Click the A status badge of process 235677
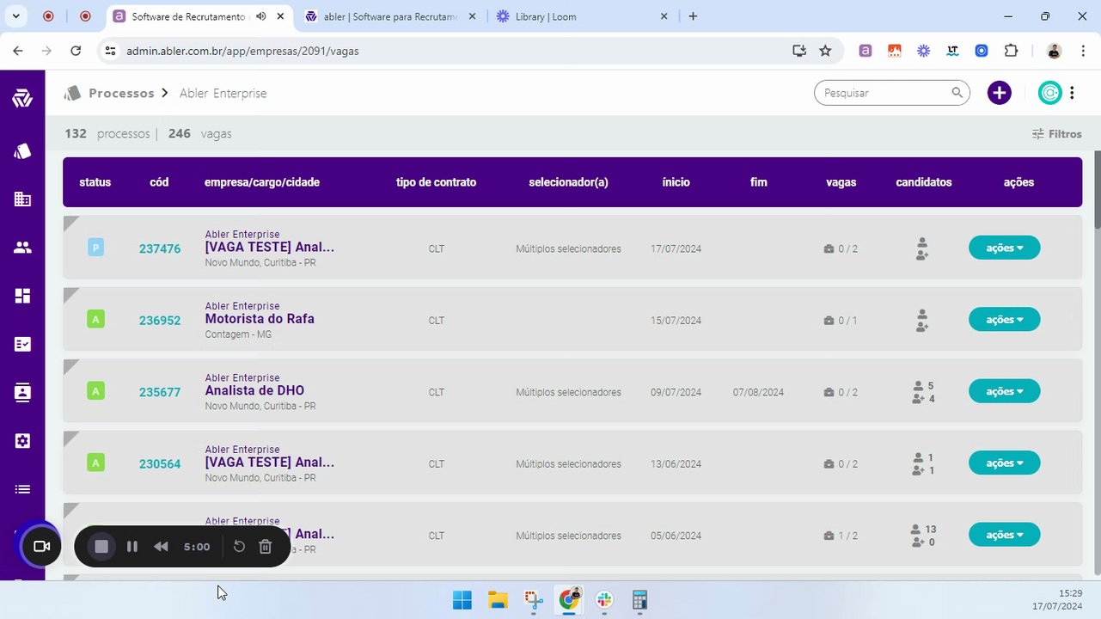Image resolution: width=1101 pixels, height=619 pixels. (95, 392)
